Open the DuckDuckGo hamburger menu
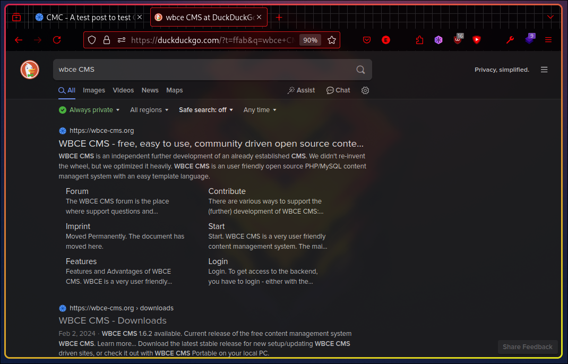The height and width of the screenshot is (364, 568). point(544,70)
